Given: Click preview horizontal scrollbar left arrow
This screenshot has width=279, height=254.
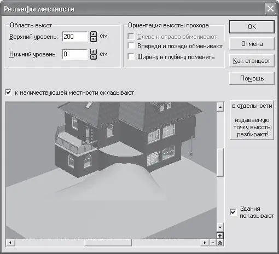Looking at the screenshot, I should tap(10, 243).
